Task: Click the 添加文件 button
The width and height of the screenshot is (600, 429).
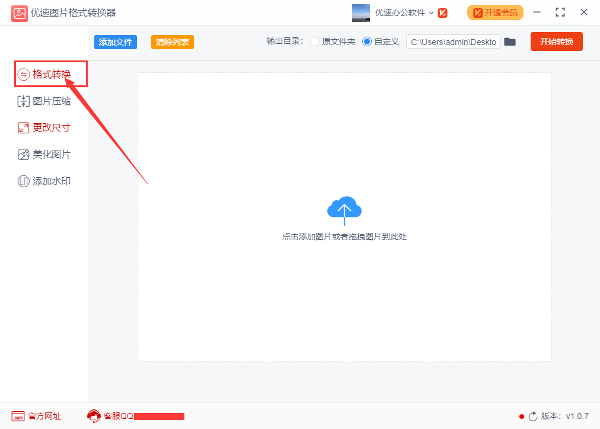Action: (116, 42)
